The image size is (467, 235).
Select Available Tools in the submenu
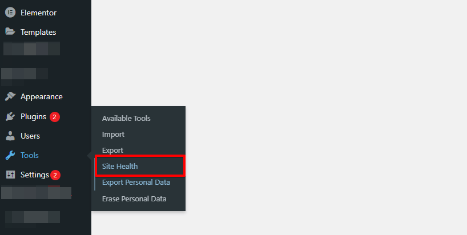point(126,118)
